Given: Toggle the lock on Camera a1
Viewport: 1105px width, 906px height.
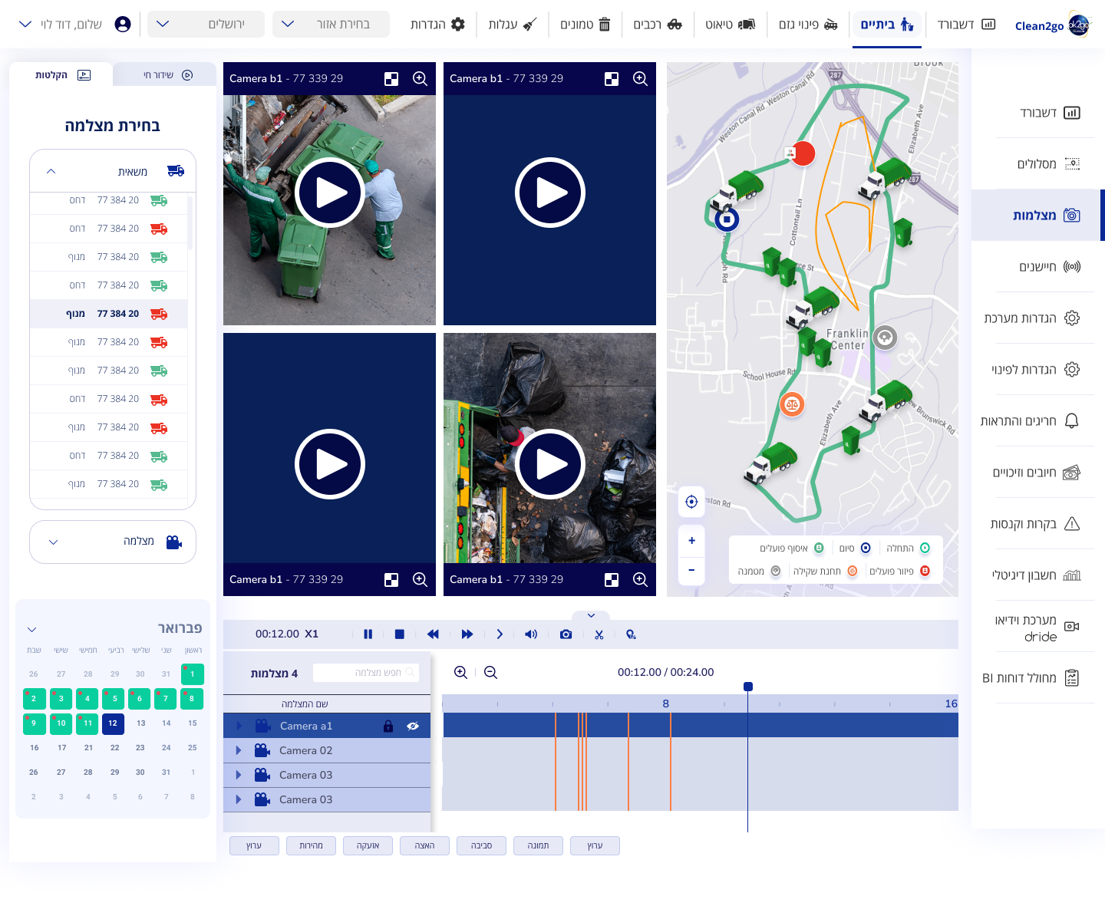Looking at the screenshot, I should pos(388,726).
